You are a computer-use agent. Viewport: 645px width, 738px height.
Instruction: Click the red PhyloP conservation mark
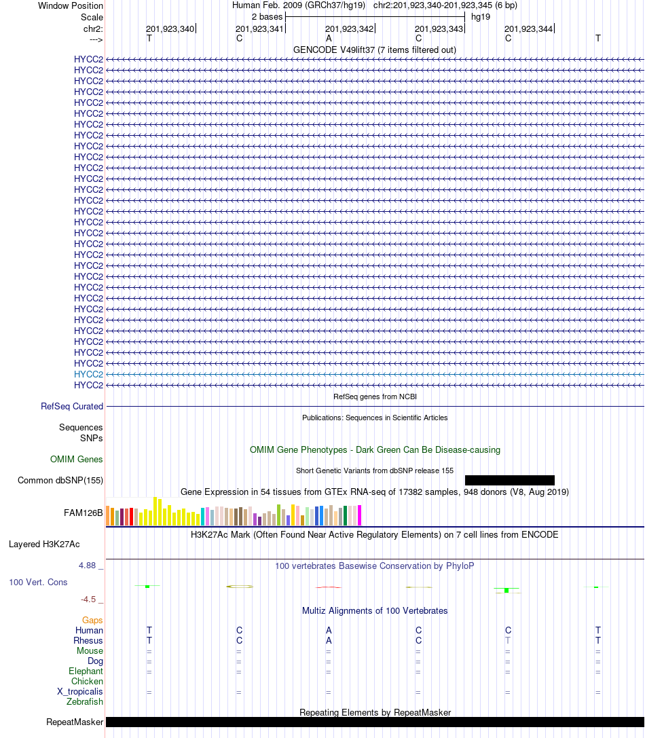(328, 587)
